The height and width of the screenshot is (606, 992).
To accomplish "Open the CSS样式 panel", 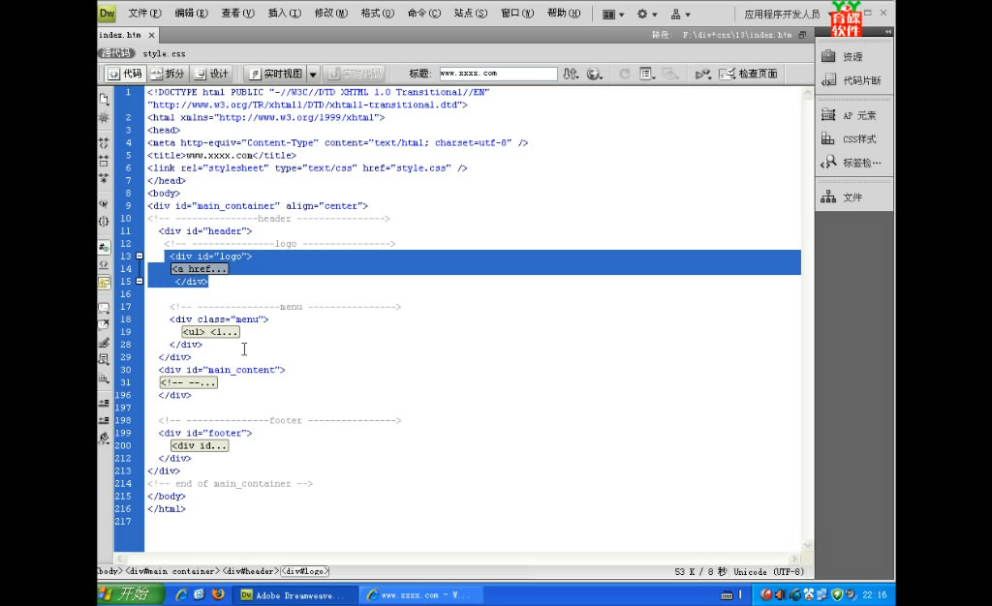I will pos(854,139).
